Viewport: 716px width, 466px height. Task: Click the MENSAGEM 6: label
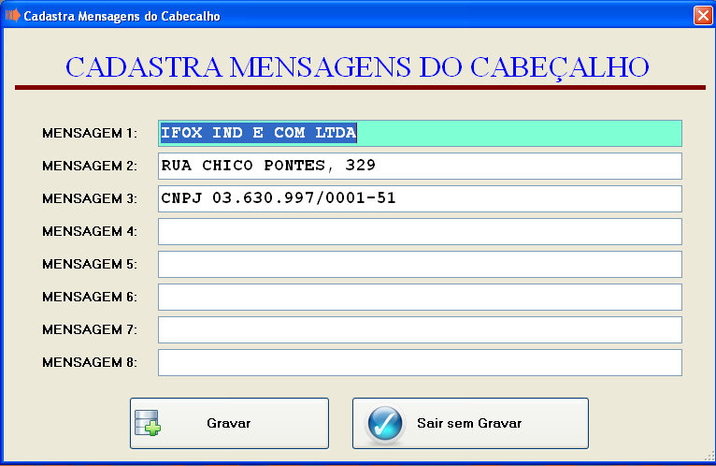tap(90, 297)
